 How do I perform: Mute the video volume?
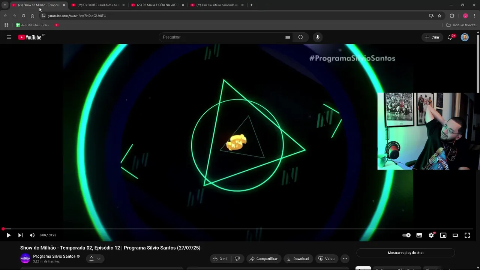(32, 235)
